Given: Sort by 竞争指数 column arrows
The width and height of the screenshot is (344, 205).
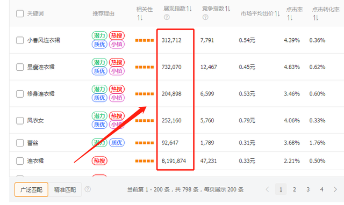Looking at the screenshot, I should [228, 9].
